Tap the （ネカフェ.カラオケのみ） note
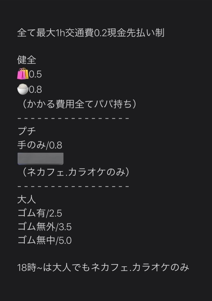212x301 pixels. [75, 172]
